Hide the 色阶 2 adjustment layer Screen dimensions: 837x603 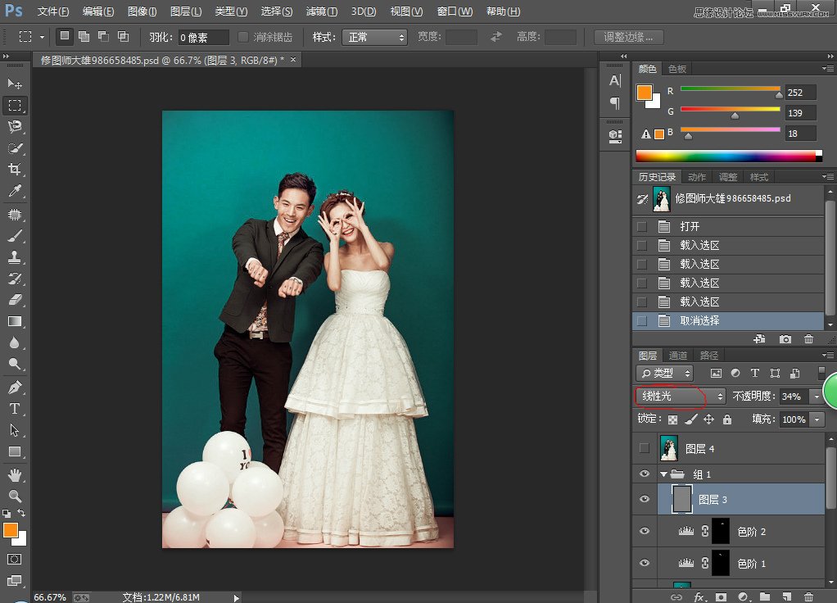645,530
